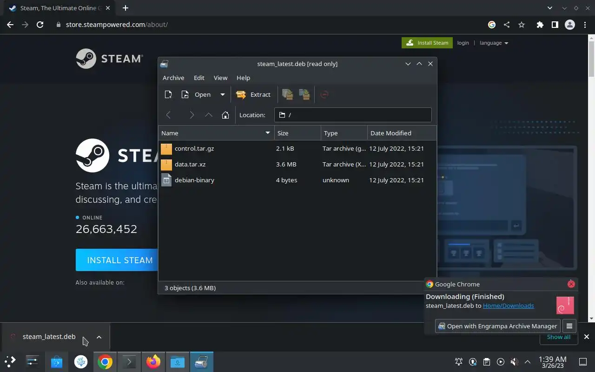The width and height of the screenshot is (595, 372).
Task: Click Open with Engrampa Archive Manager button
Action: (498, 326)
